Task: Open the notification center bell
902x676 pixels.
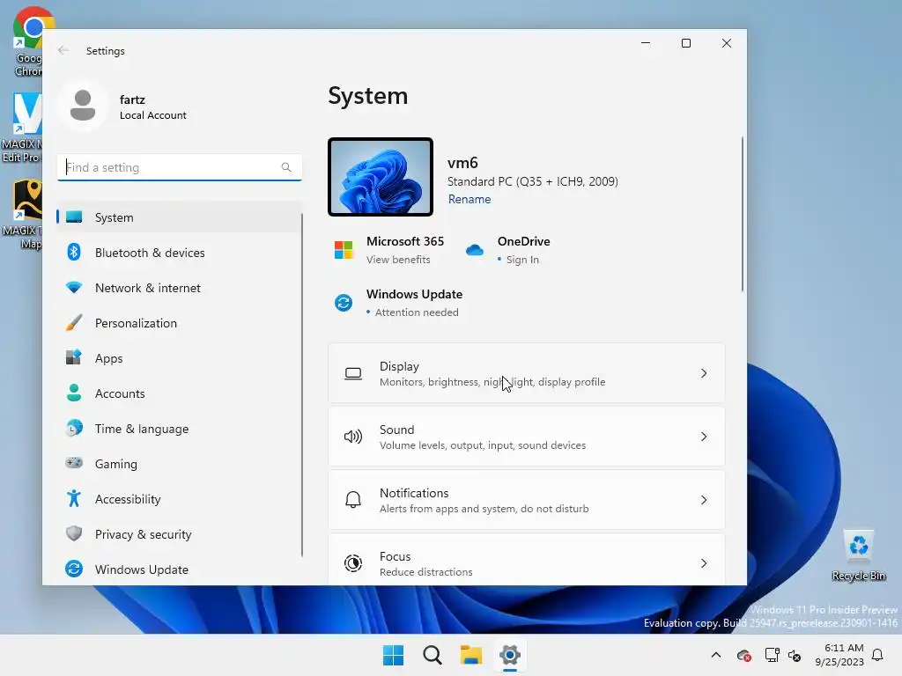Action: click(x=877, y=655)
